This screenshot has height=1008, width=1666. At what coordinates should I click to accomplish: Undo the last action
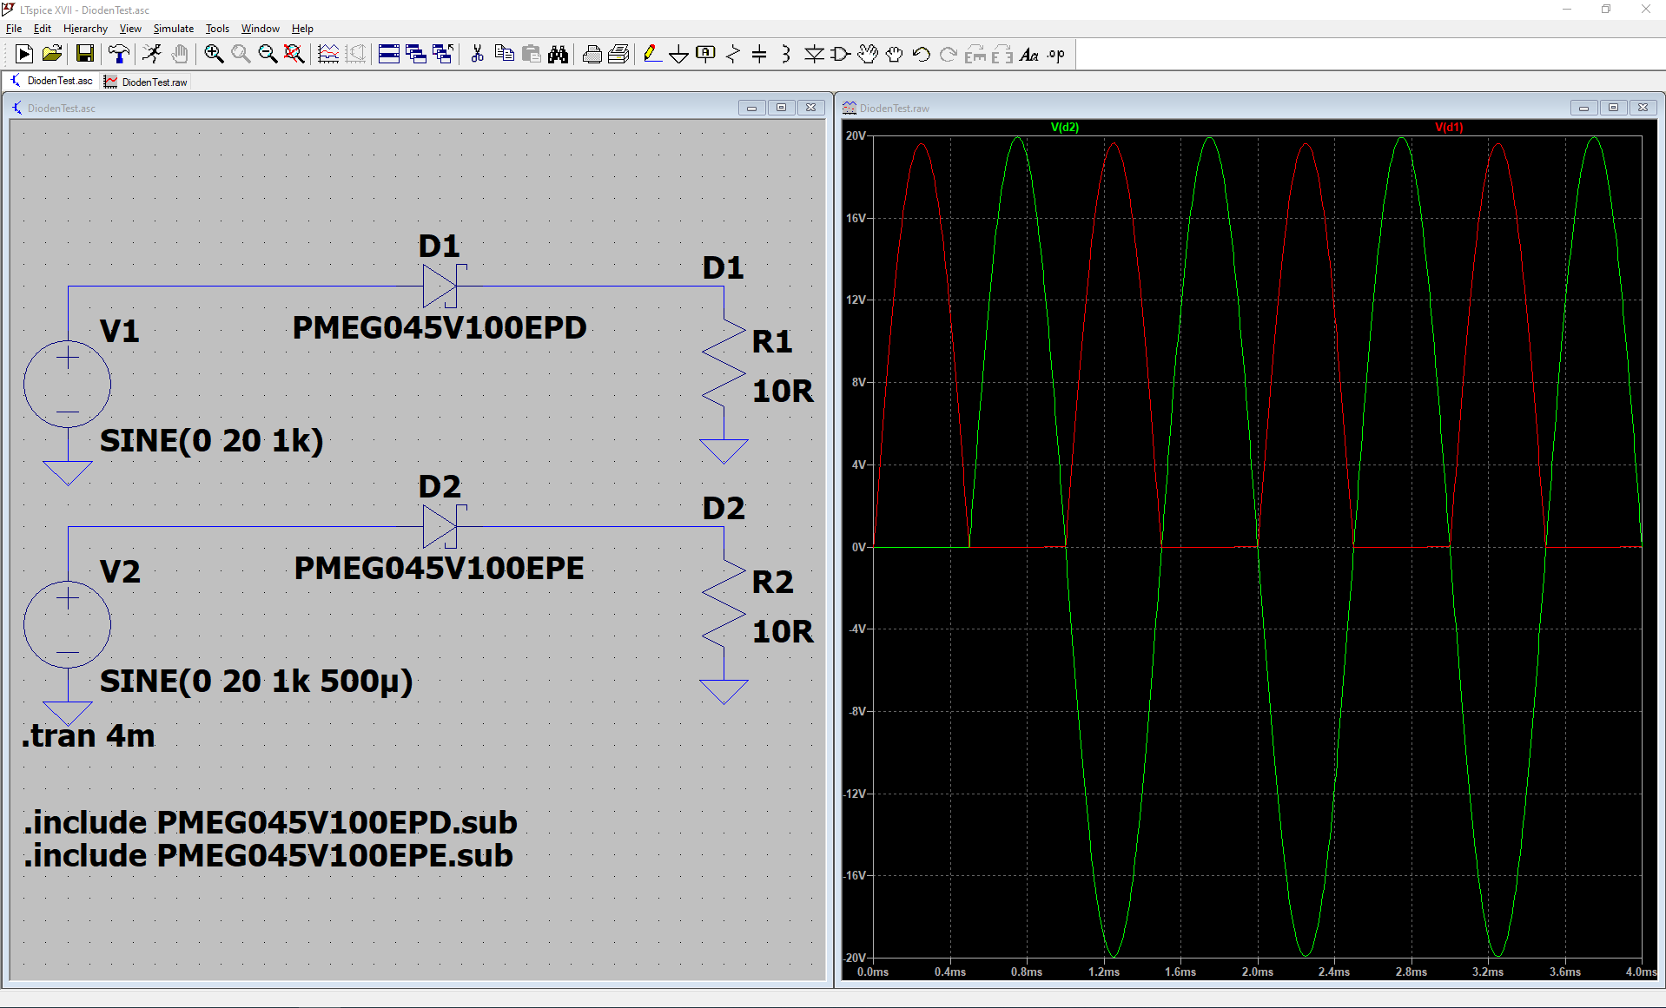[922, 54]
